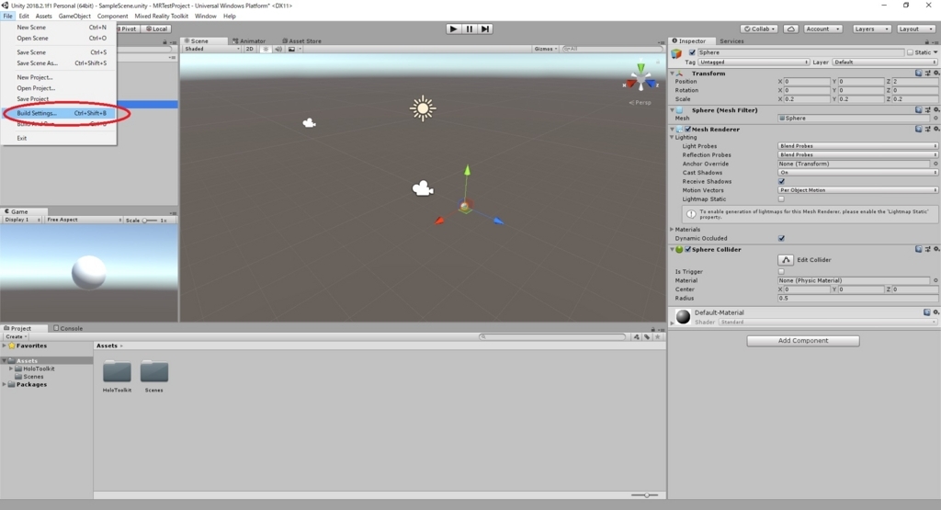Viewport: 941px width, 510px height.
Task: Click Edit Collider icon button
Action: [786, 260]
